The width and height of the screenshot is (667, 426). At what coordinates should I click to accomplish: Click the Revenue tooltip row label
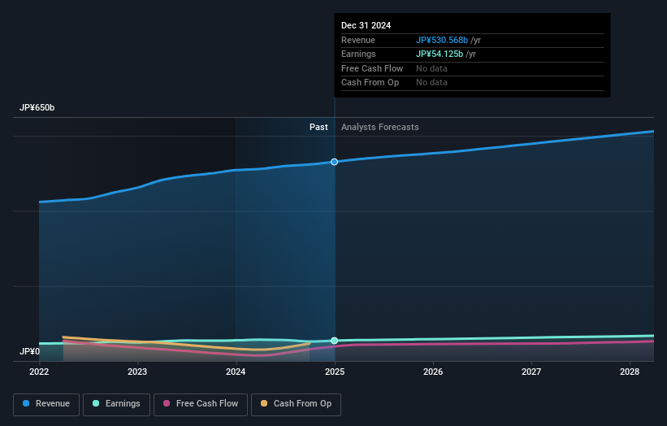click(x=358, y=40)
